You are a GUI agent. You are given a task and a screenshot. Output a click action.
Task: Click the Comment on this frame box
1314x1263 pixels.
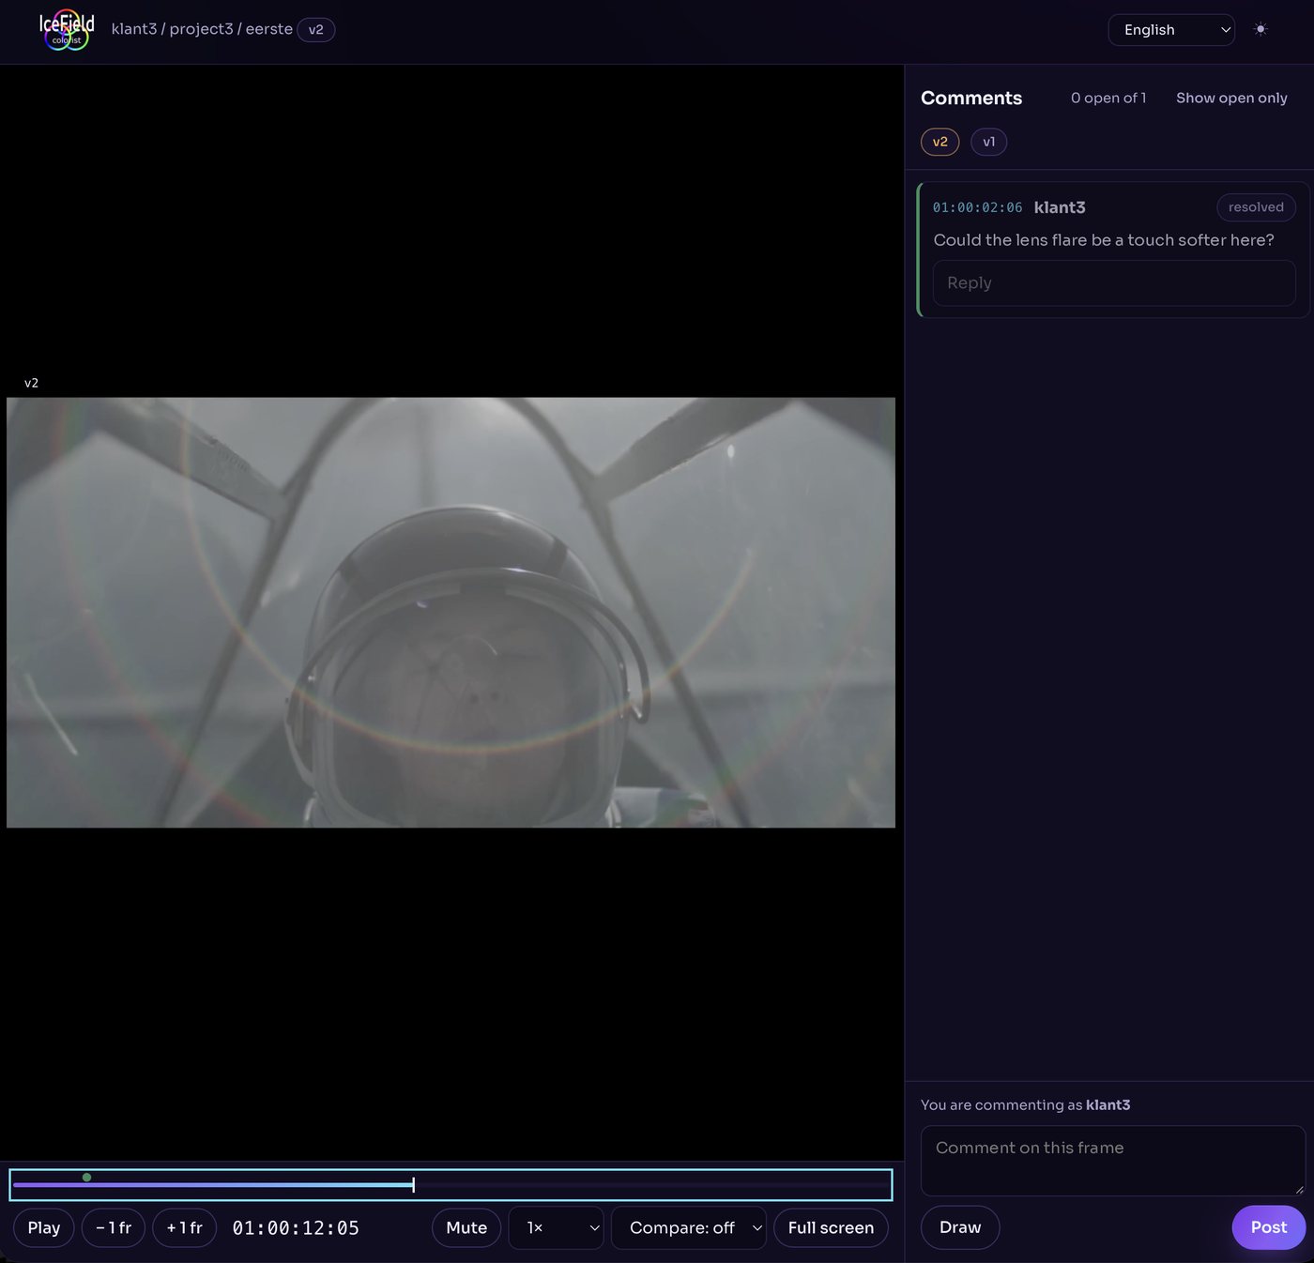(1113, 1161)
